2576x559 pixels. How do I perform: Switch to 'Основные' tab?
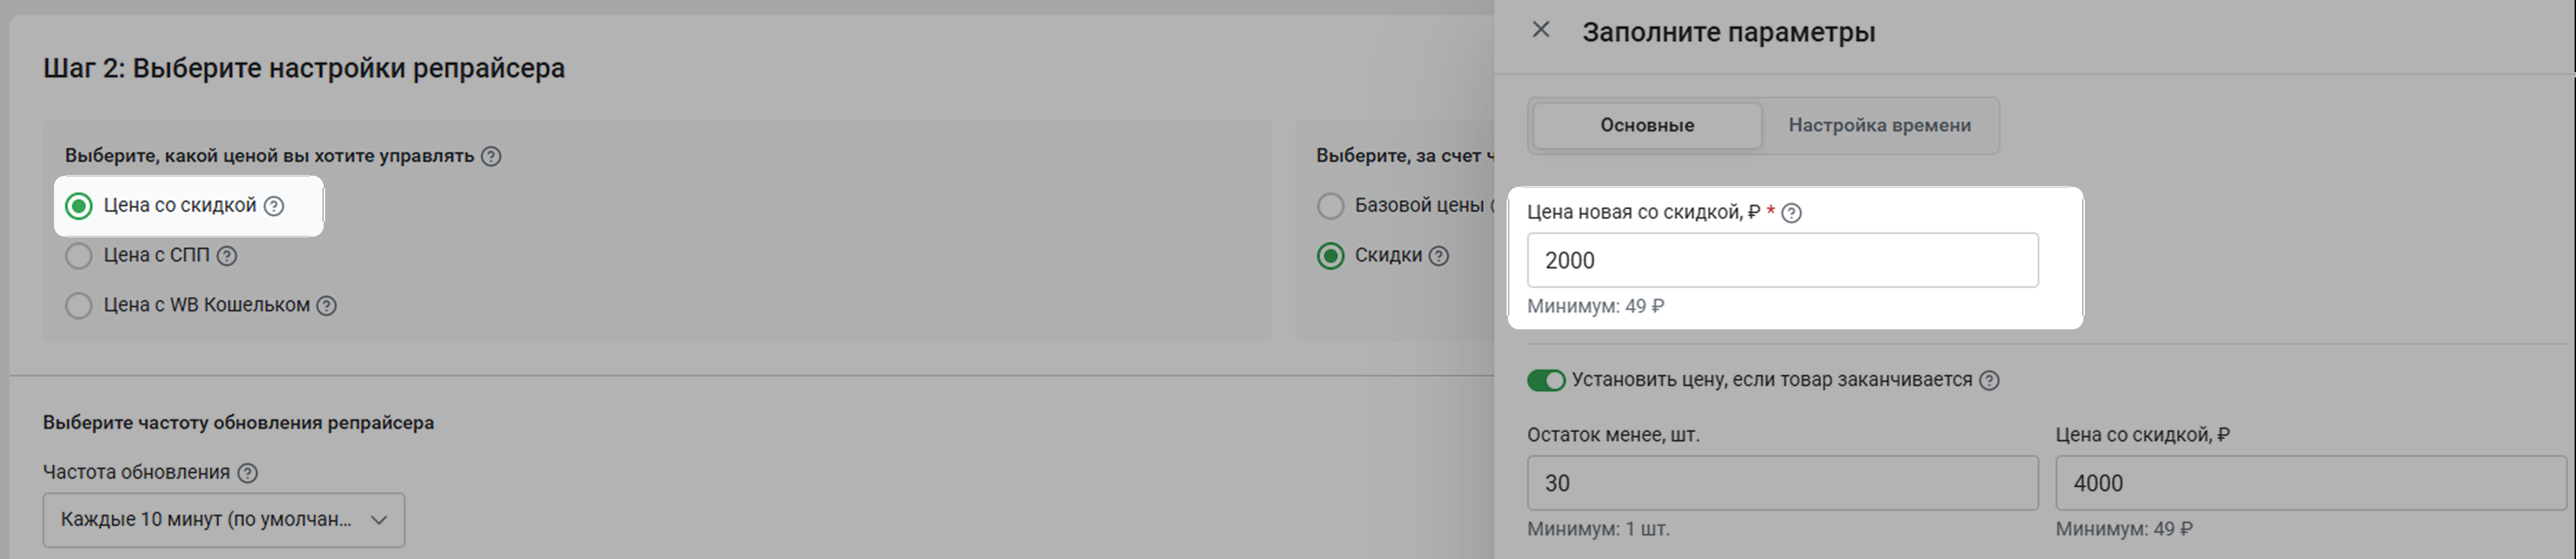point(1647,126)
